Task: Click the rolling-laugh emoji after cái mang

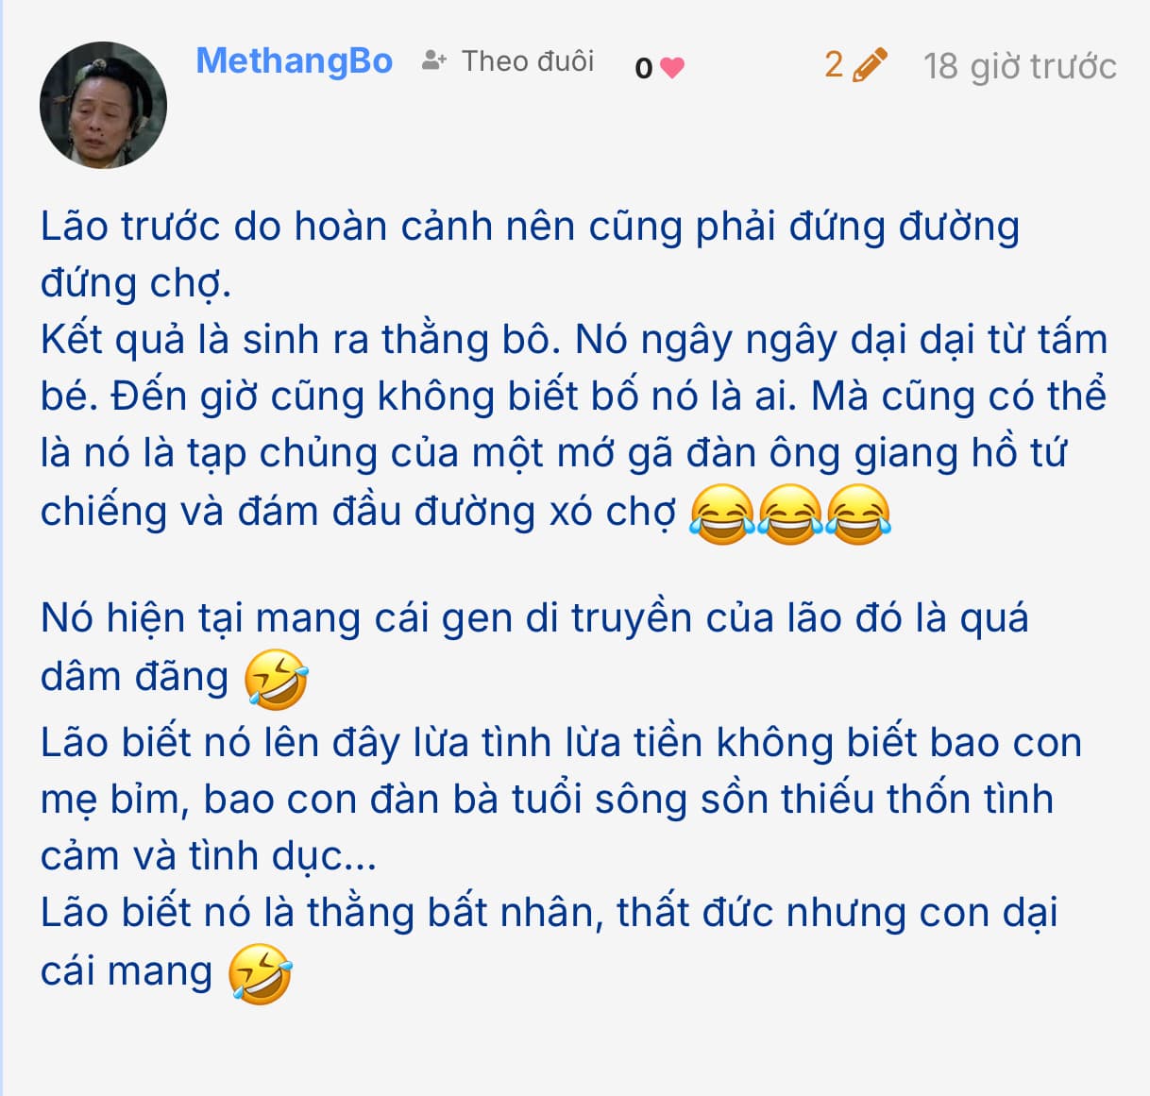Action: (261, 973)
